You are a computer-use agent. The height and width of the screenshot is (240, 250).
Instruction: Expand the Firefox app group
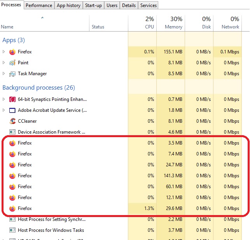[3, 52]
